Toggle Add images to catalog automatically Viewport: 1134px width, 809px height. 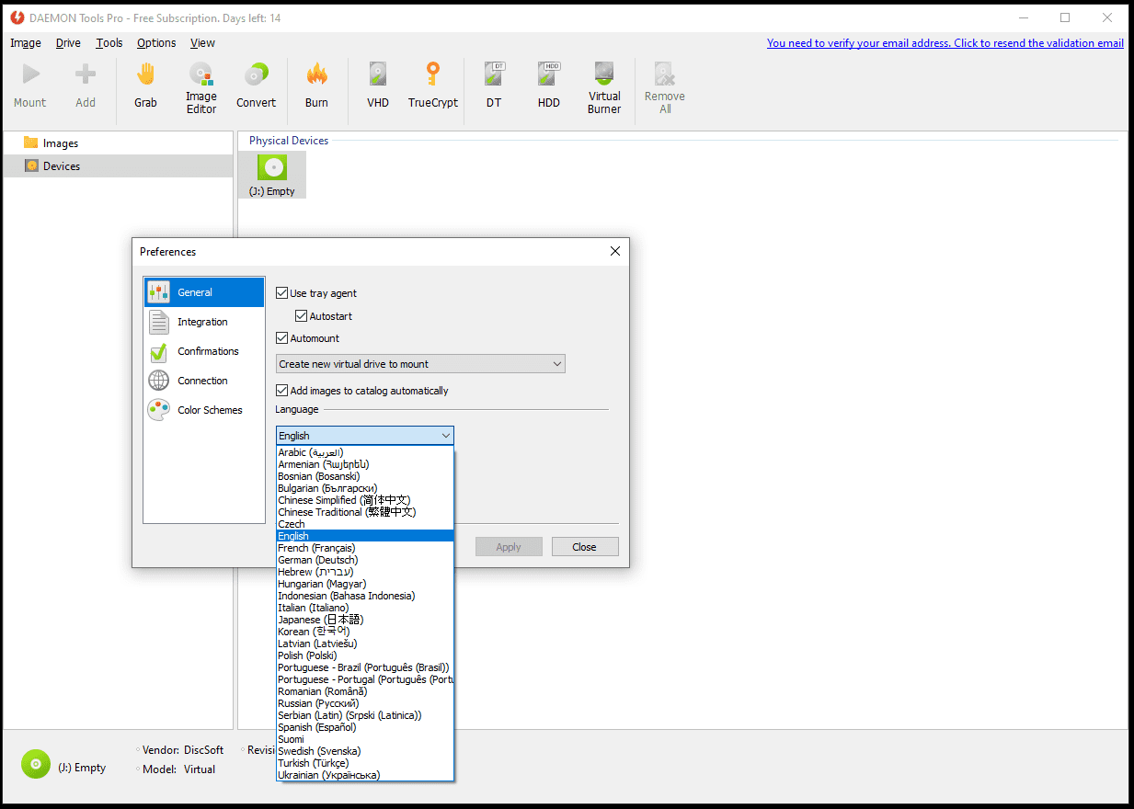[282, 391]
